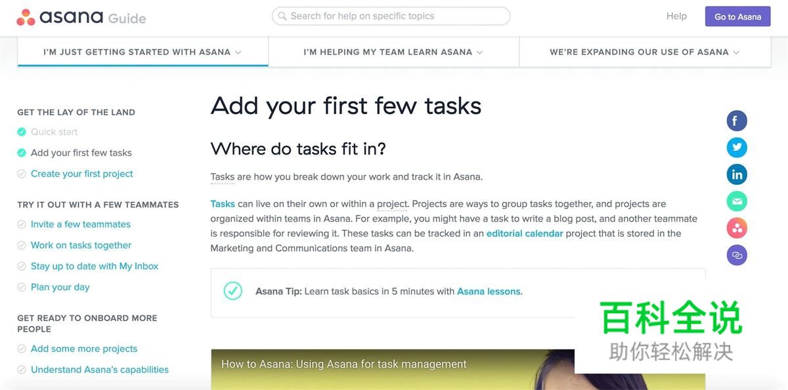
Task: Play the How to Asana video
Action: pyautogui.click(x=393, y=370)
